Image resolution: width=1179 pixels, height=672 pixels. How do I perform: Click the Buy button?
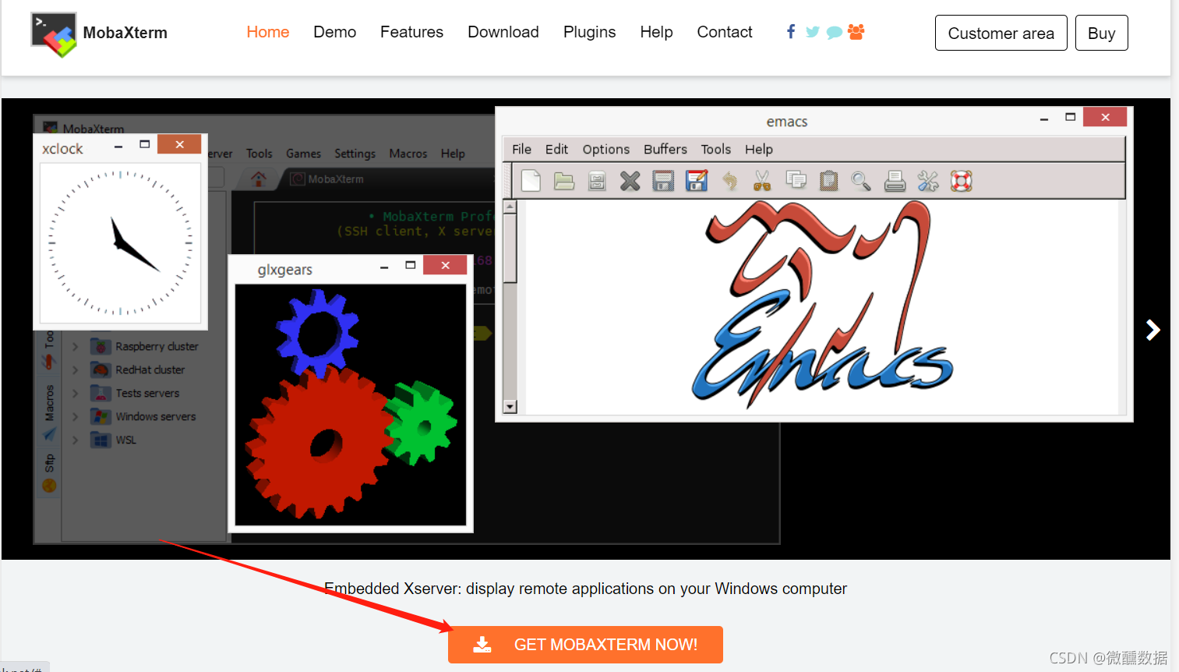coord(1102,33)
